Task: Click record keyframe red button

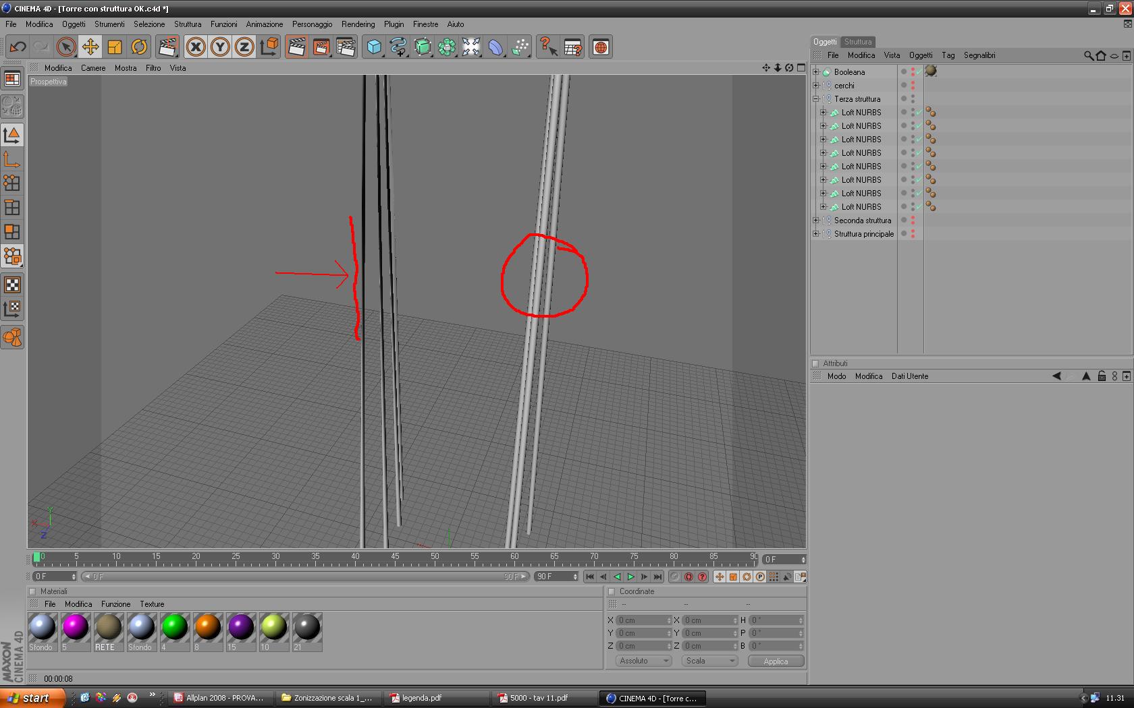Action: pyautogui.click(x=689, y=577)
